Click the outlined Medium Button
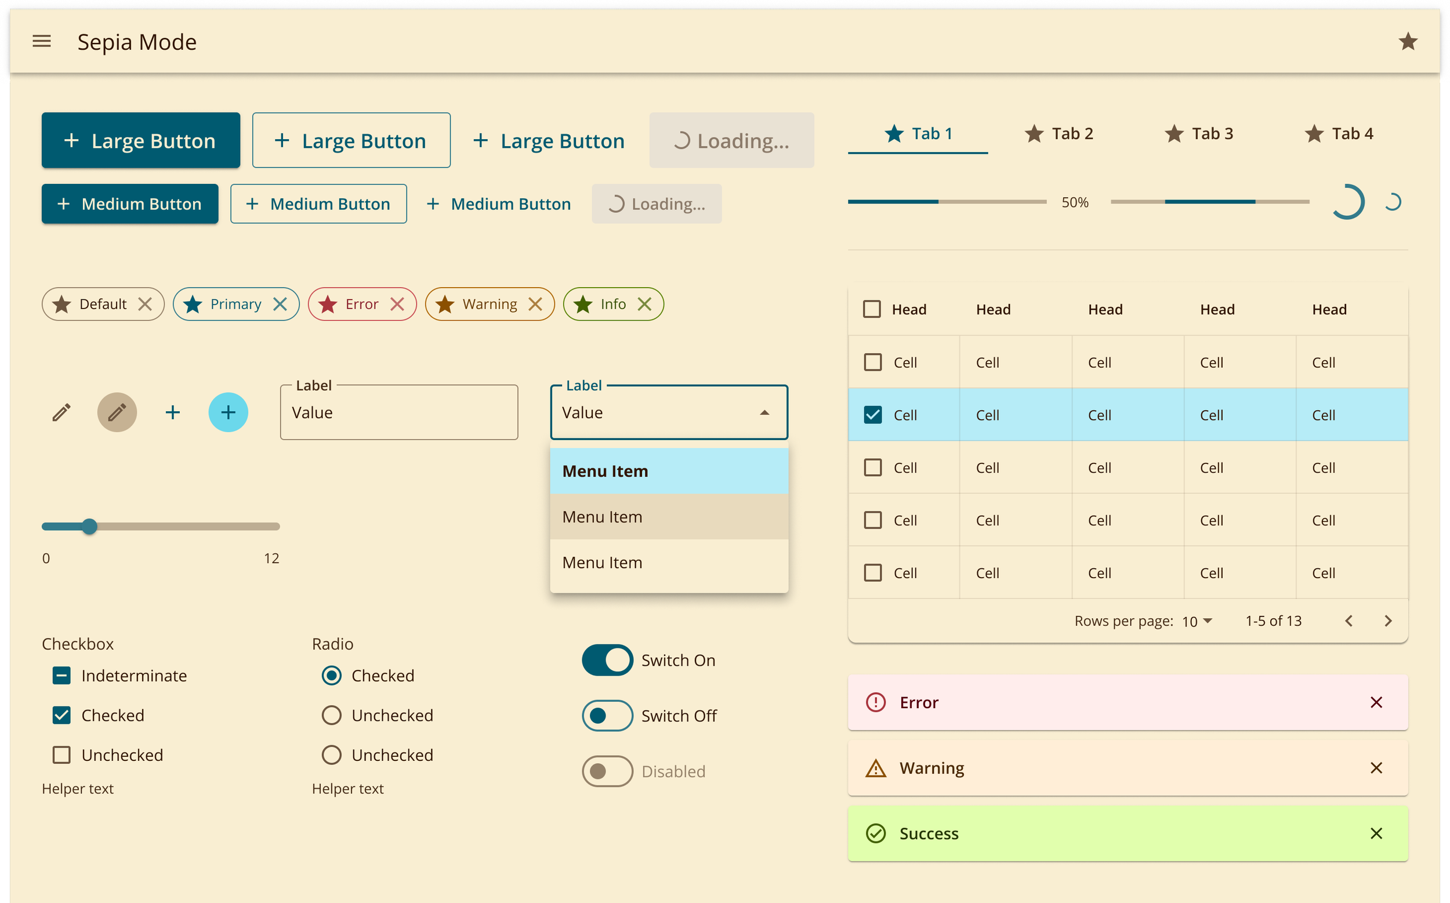 [x=318, y=204]
